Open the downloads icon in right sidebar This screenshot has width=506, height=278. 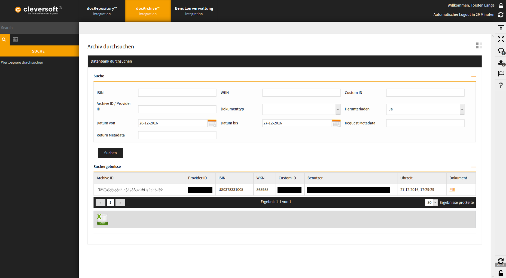[x=501, y=63]
